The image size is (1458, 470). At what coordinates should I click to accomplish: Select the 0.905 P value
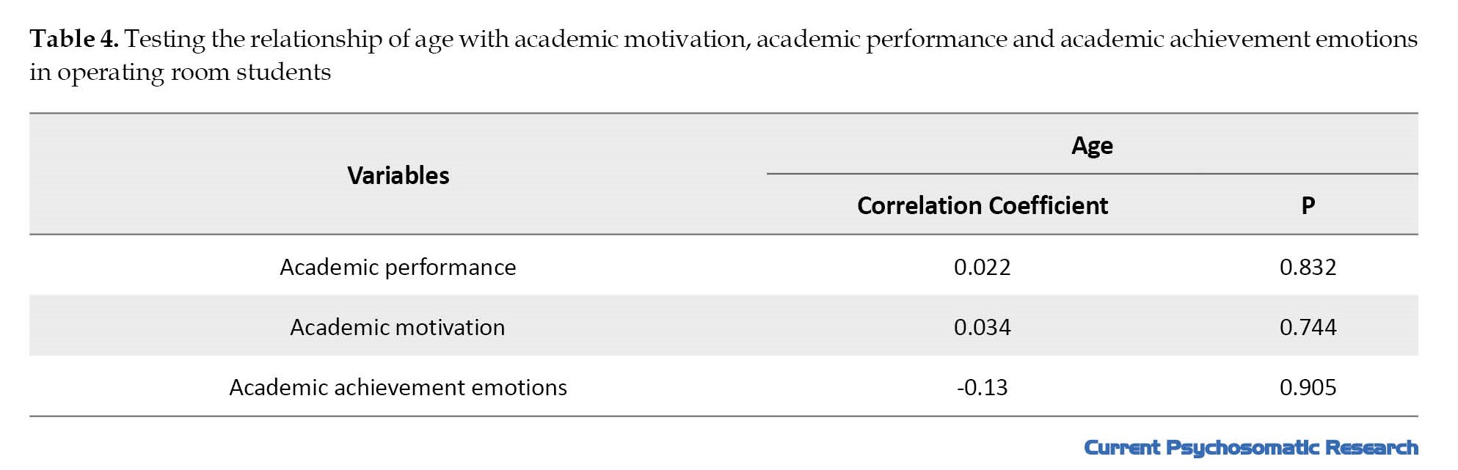[1308, 387]
